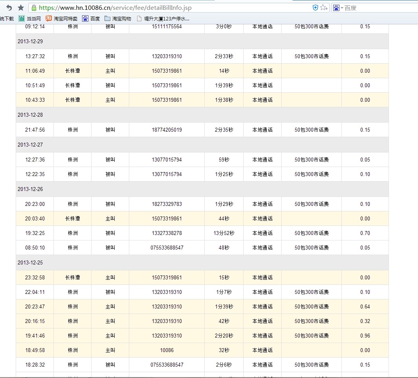Click the 0.96 fee amount cell

click(x=365, y=336)
